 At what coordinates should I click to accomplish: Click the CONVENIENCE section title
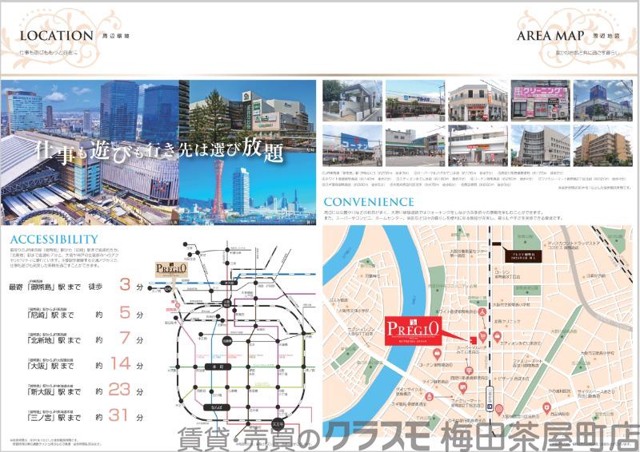click(x=369, y=201)
